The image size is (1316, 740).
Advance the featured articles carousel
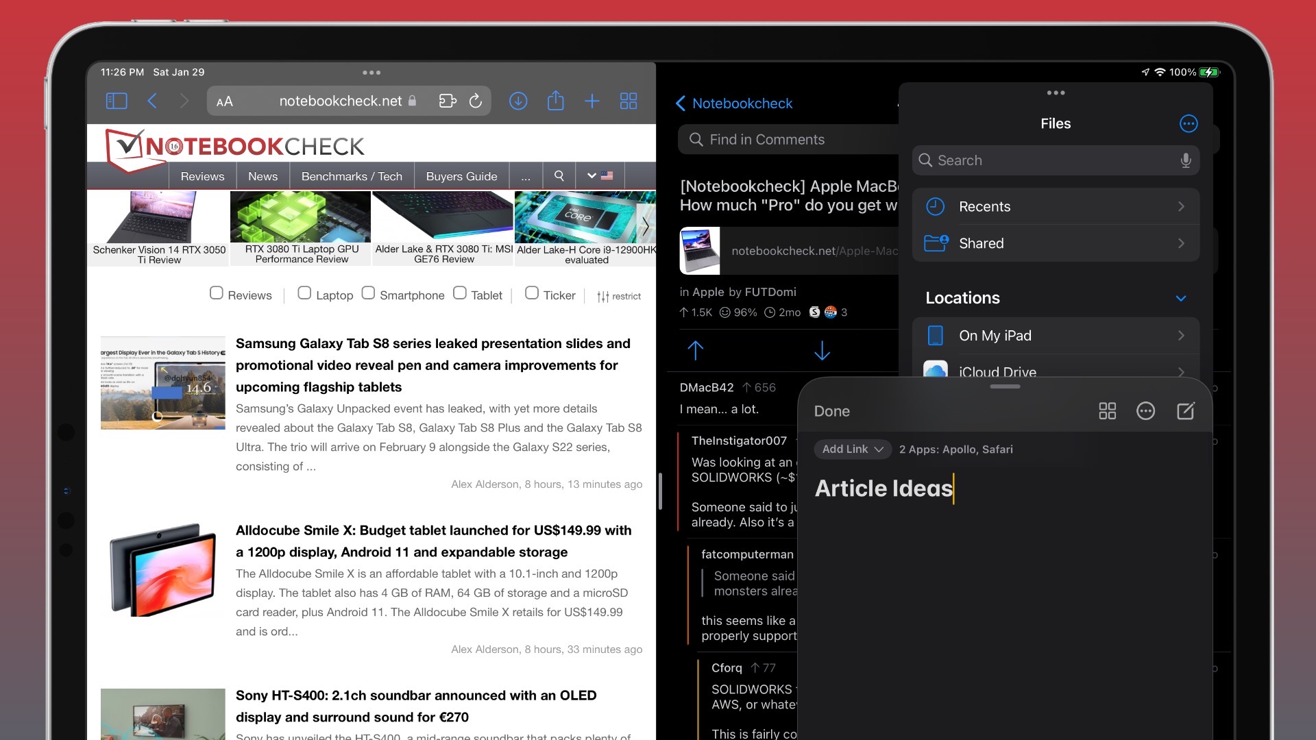[645, 226]
